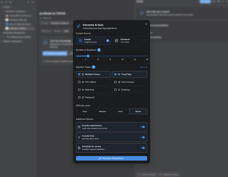Click the Include hints lightbulb icon

click(79, 137)
